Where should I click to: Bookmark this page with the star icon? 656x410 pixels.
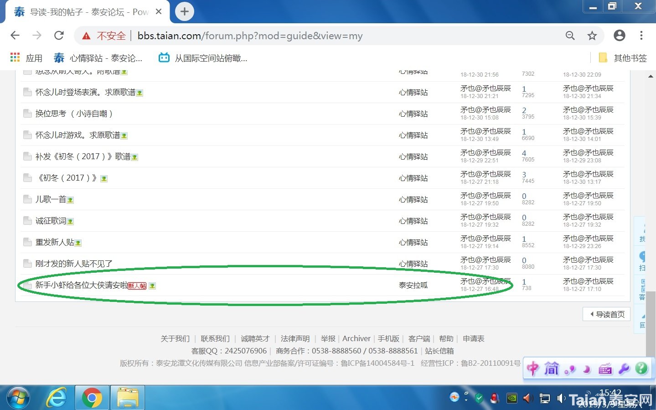[592, 36]
